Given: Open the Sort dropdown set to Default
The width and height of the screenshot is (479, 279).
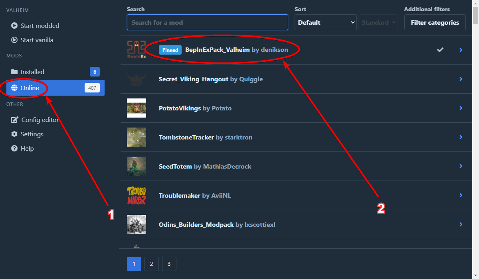Looking at the screenshot, I should (325, 22).
